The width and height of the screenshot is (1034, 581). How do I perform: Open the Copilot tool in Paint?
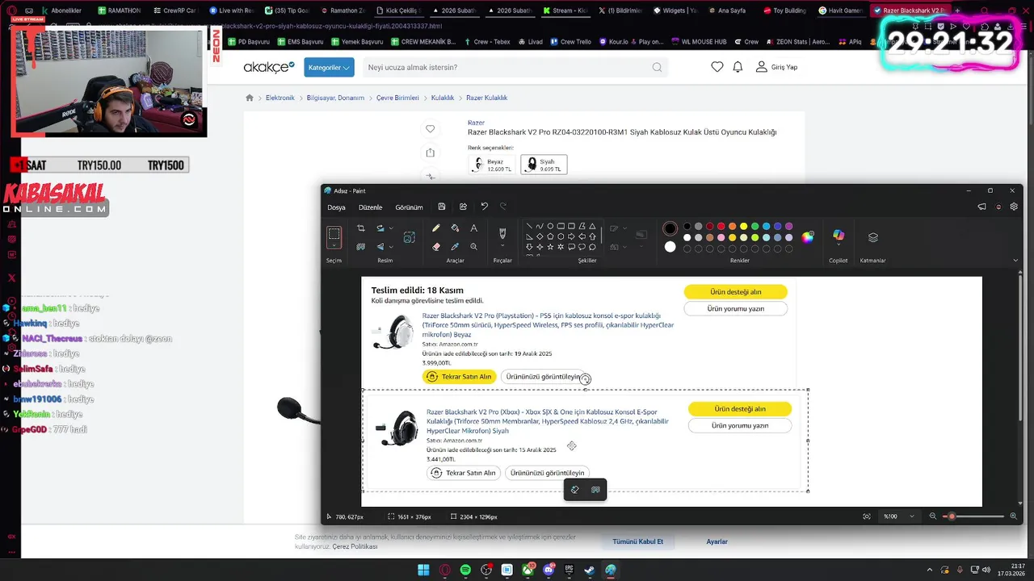pyautogui.click(x=839, y=236)
